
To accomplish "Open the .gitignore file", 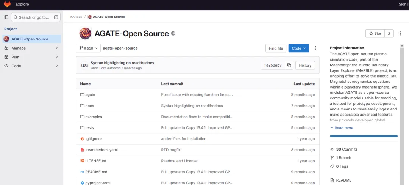I will click(x=93, y=139).
